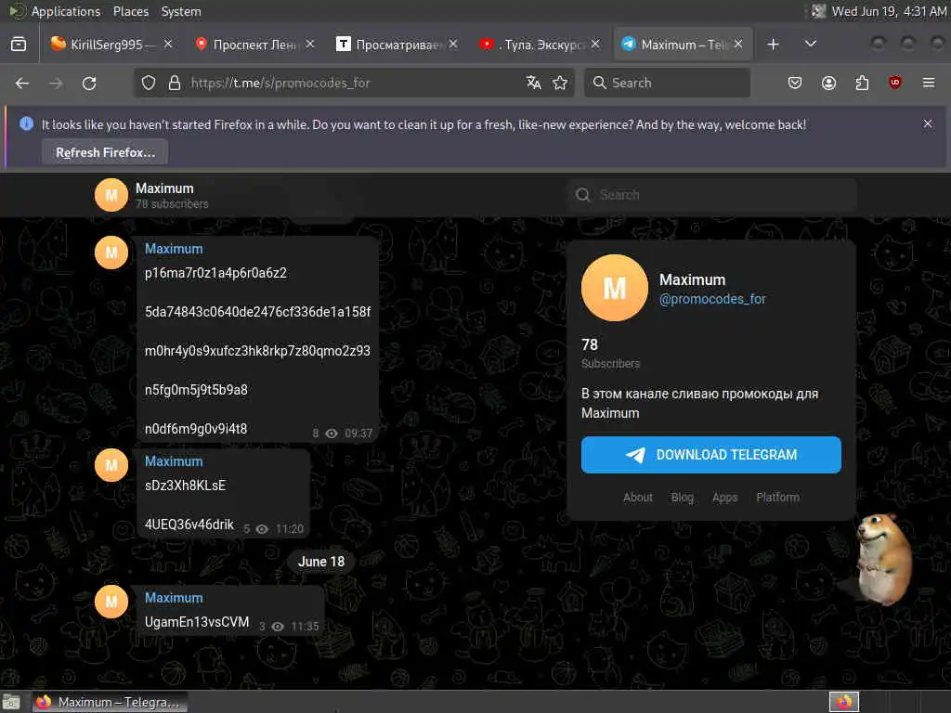951x713 pixels.
Task: Click the clock Wed Jun 19, 4:31 AM
Action: coord(889,11)
